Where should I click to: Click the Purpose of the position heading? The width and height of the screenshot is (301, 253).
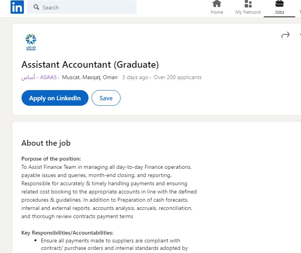point(51,159)
